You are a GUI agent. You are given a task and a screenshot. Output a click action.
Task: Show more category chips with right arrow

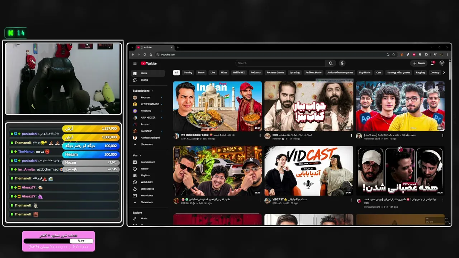pos(444,73)
